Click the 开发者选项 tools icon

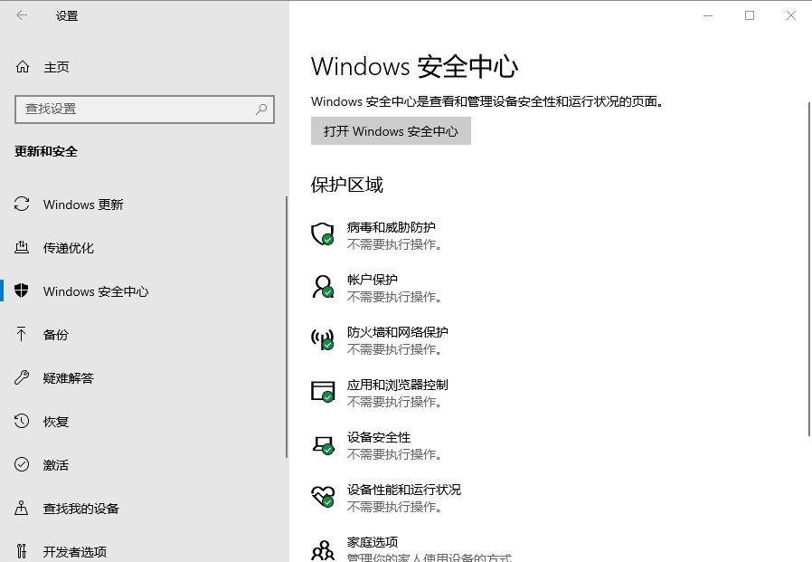(21, 550)
